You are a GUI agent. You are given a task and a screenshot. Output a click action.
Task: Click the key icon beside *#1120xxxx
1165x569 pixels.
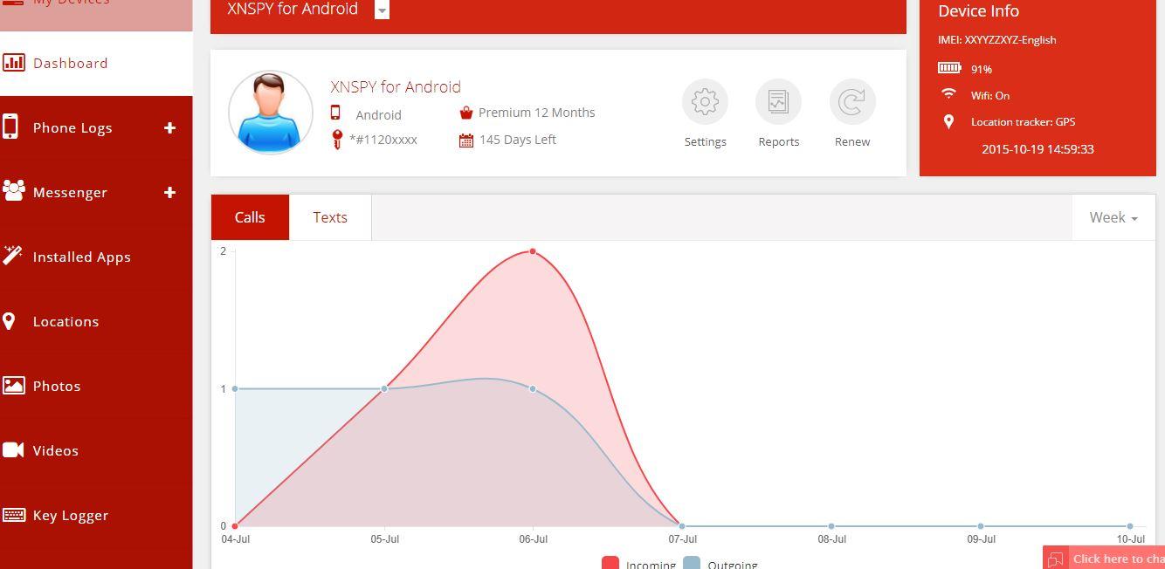pyautogui.click(x=337, y=140)
